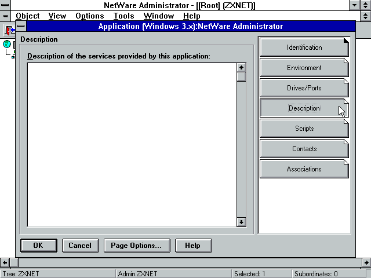Open the Tools menu
This screenshot has width=371, height=278.
point(123,16)
